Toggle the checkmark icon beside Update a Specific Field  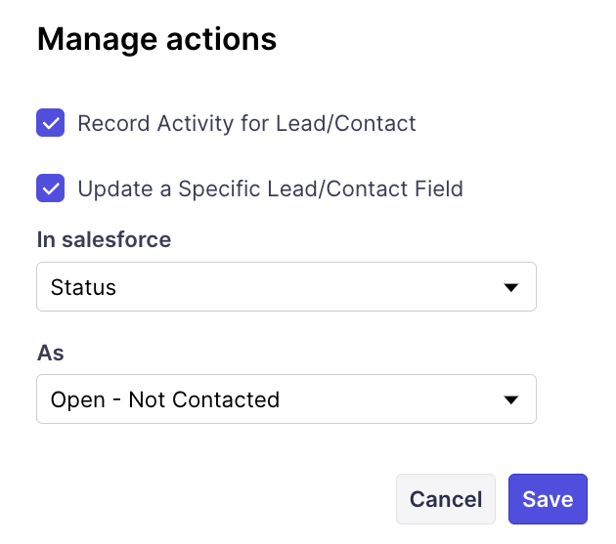point(50,188)
